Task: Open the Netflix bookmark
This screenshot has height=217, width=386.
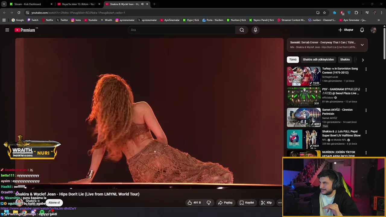Action: (x=47, y=20)
